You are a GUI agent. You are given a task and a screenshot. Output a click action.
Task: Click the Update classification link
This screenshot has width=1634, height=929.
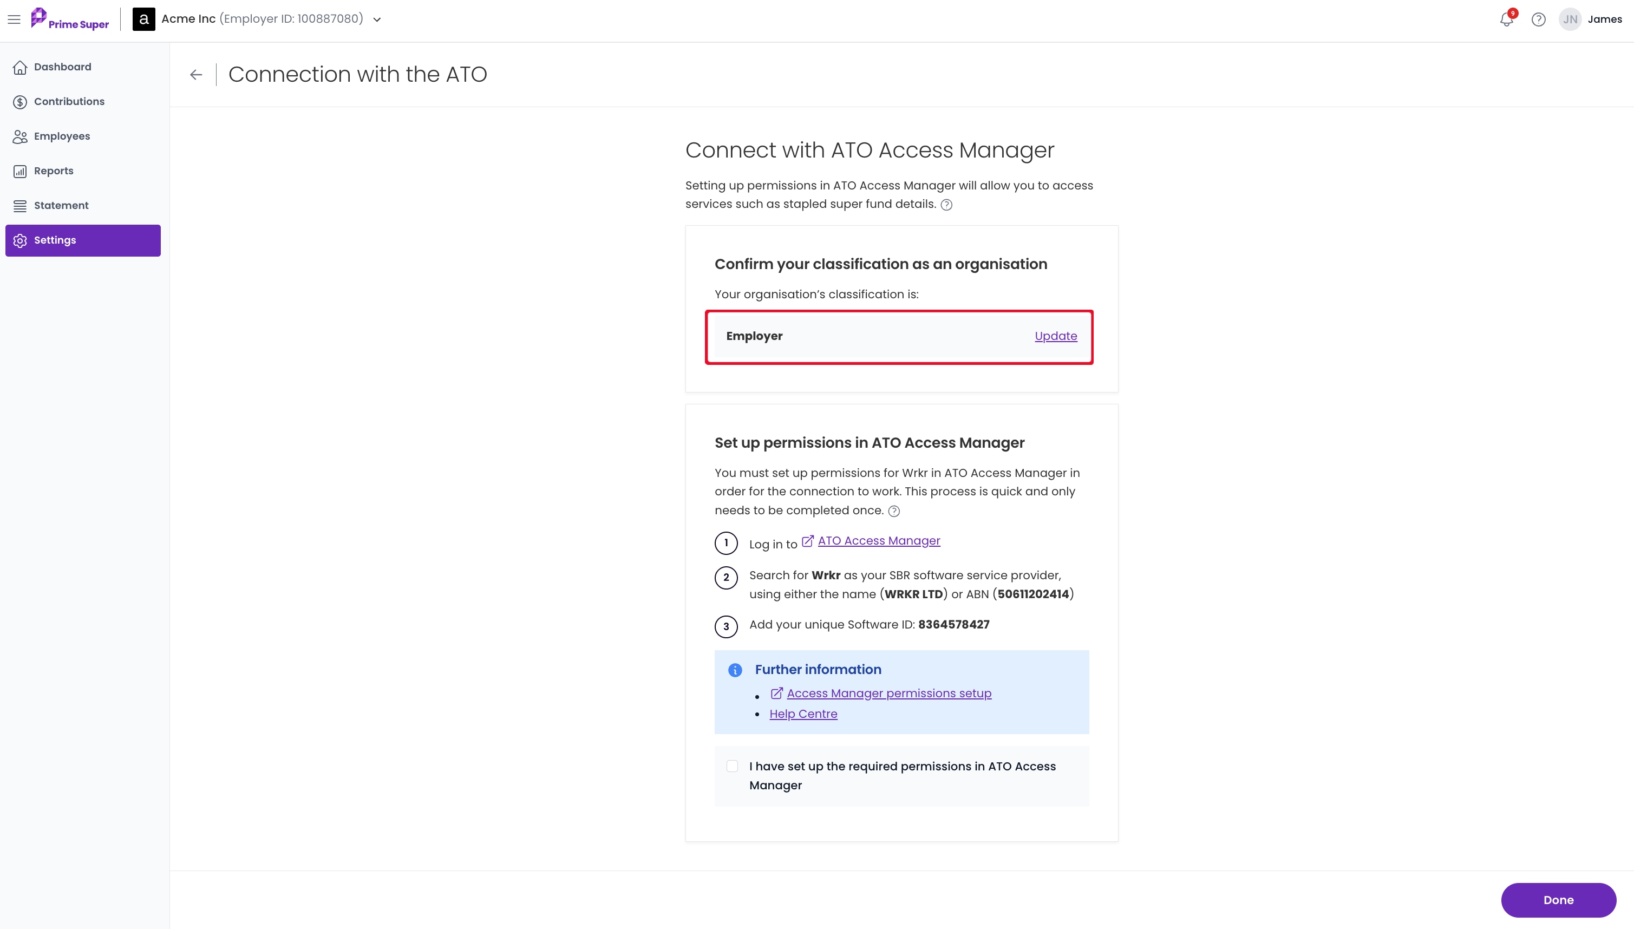(1055, 336)
